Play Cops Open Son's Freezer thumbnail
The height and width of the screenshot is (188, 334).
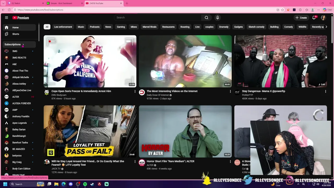(90, 61)
